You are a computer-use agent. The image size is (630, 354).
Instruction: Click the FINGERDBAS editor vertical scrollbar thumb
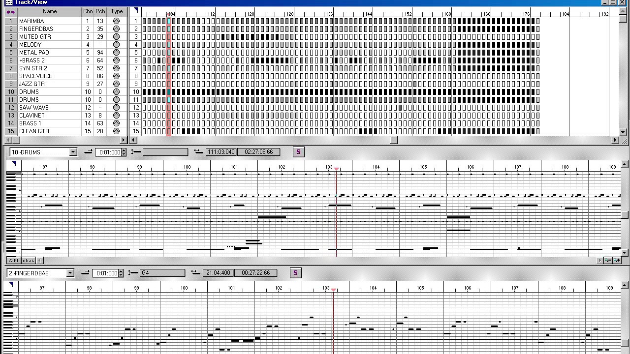(625, 343)
